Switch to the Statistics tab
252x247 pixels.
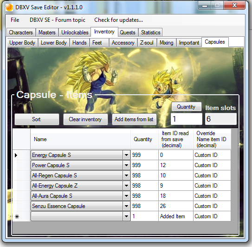pos(150,32)
